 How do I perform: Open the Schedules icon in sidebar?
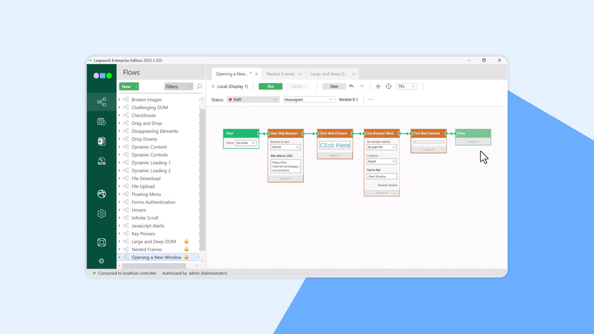click(x=101, y=122)
